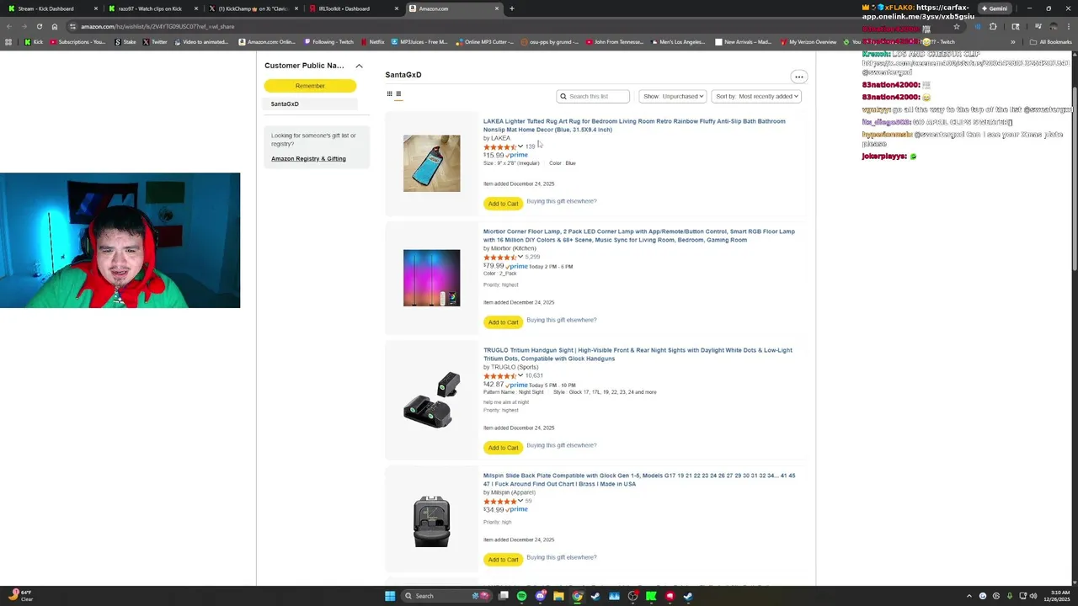Add LAKEA rug to cart
Image resolution: width=1078 pixels, height=606 pixels.
(503, 204)
